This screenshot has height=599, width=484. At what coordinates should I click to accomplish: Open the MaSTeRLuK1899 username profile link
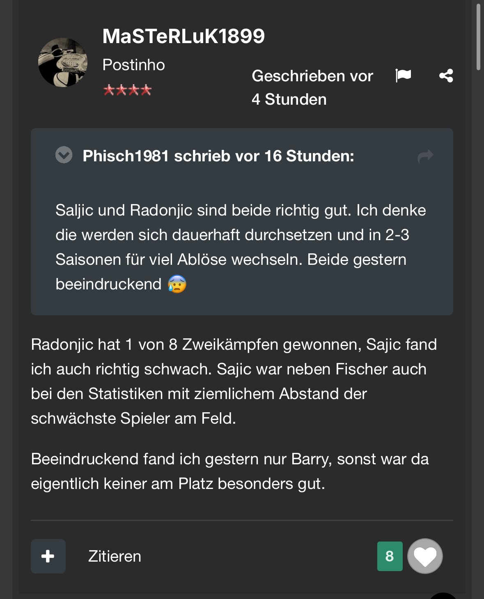[184, 36]
